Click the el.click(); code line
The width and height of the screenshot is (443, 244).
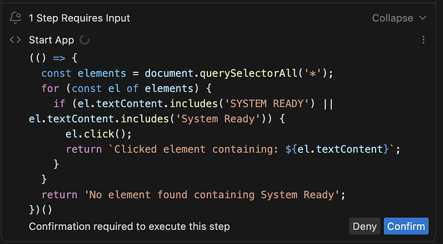[x=99, y=134]
